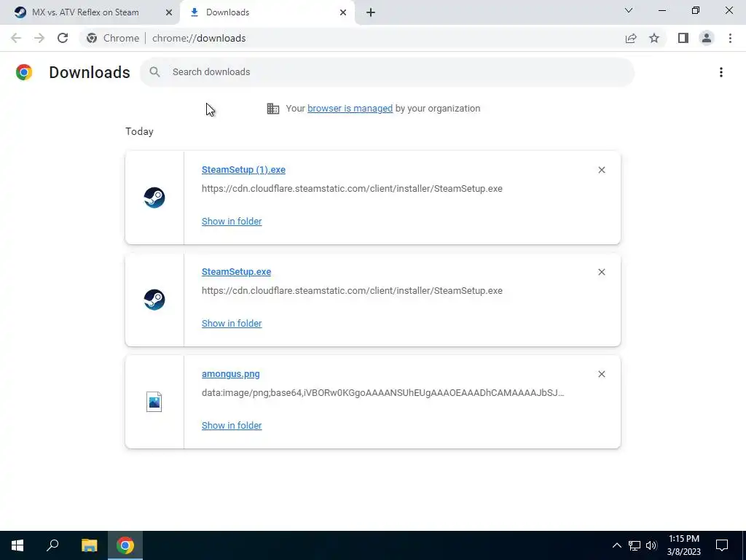Screen dimensions: 746x560
Task: Open Chrome's three-dot menu in toolbar
Action: pyautogui.click(x=730, y=38)
